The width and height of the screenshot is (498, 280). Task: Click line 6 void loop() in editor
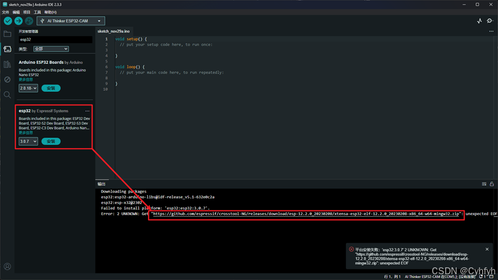(x=130, y=67)
